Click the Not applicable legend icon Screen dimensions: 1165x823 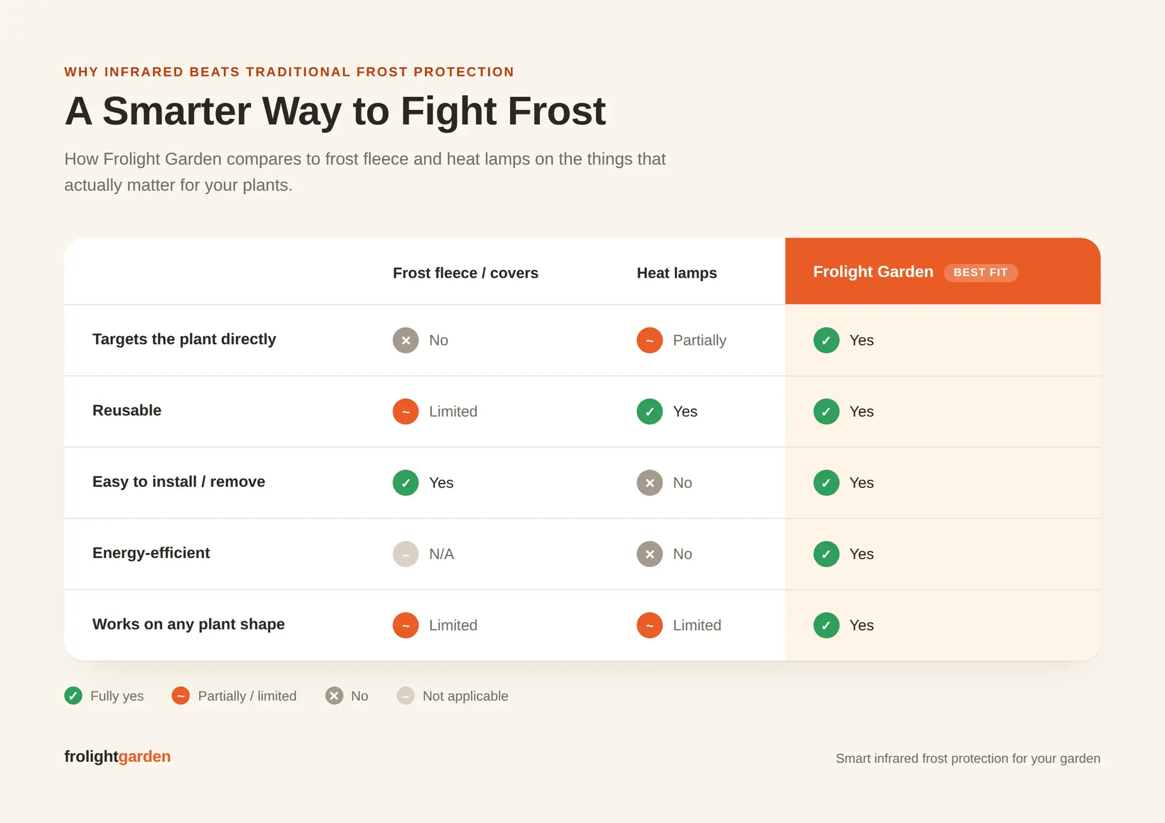tap(405, 696)
